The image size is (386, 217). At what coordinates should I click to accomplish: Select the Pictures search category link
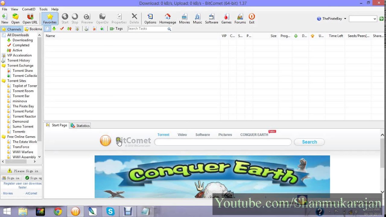[225, 135]
